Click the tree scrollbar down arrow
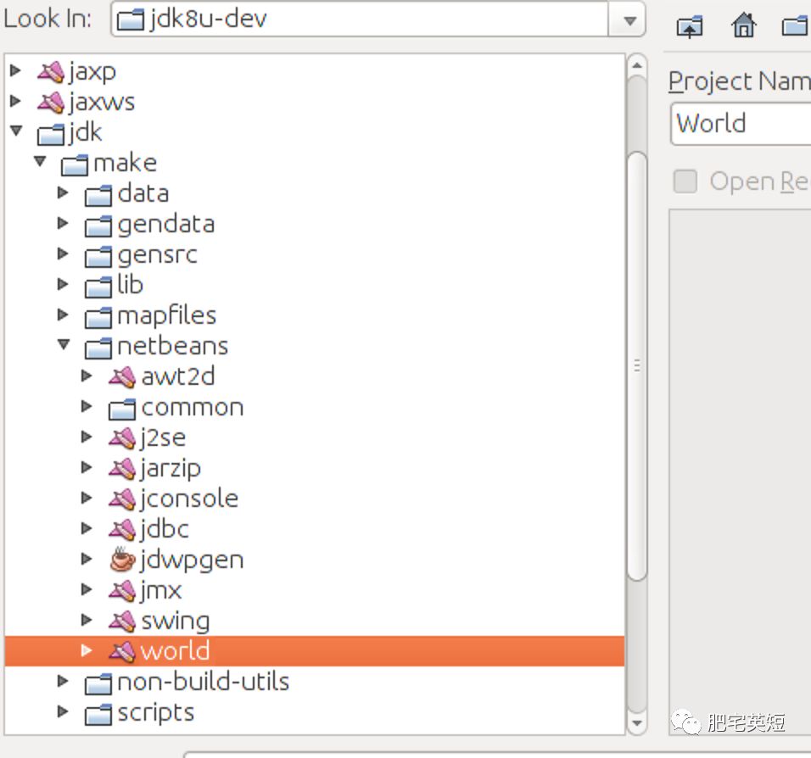Viewport: 811px width, 758px height. click(637, 723)
